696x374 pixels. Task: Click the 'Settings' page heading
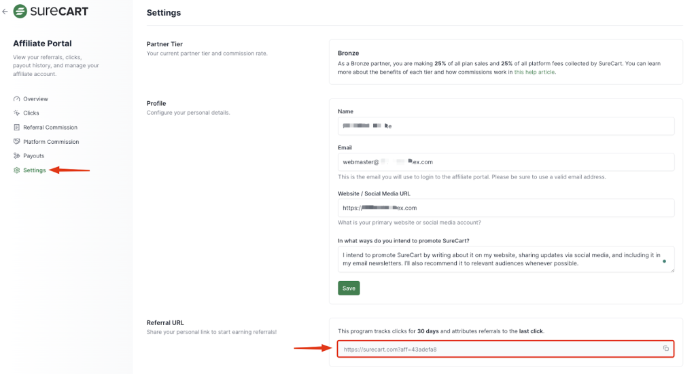(x=164, y=13)
